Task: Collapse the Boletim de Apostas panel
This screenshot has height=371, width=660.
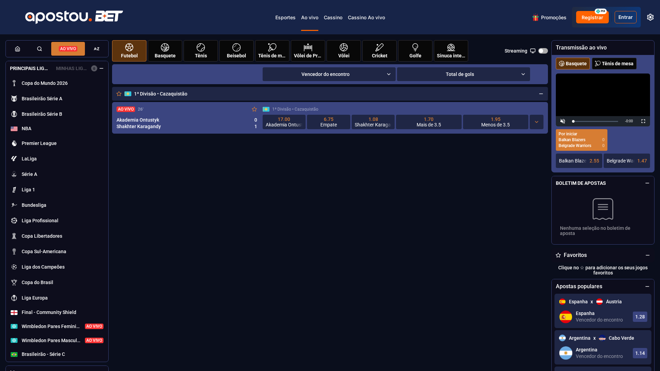Action: tap(647, 183)
